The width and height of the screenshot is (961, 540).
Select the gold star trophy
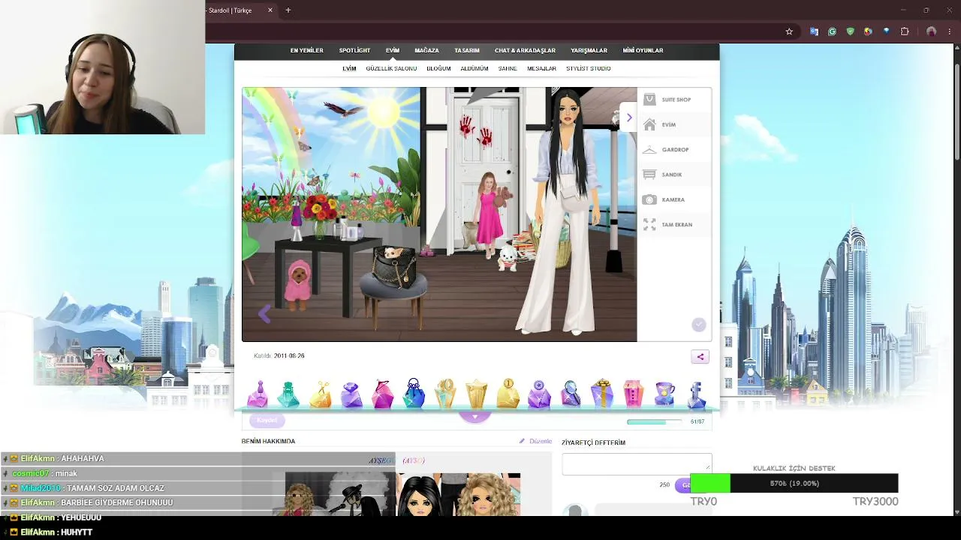[477, 394]
